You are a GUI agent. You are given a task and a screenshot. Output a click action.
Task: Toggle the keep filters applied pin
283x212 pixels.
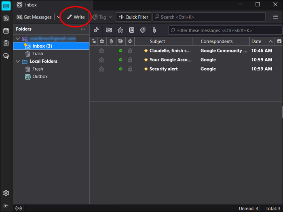pyautogui.click(x=96, y=30)
